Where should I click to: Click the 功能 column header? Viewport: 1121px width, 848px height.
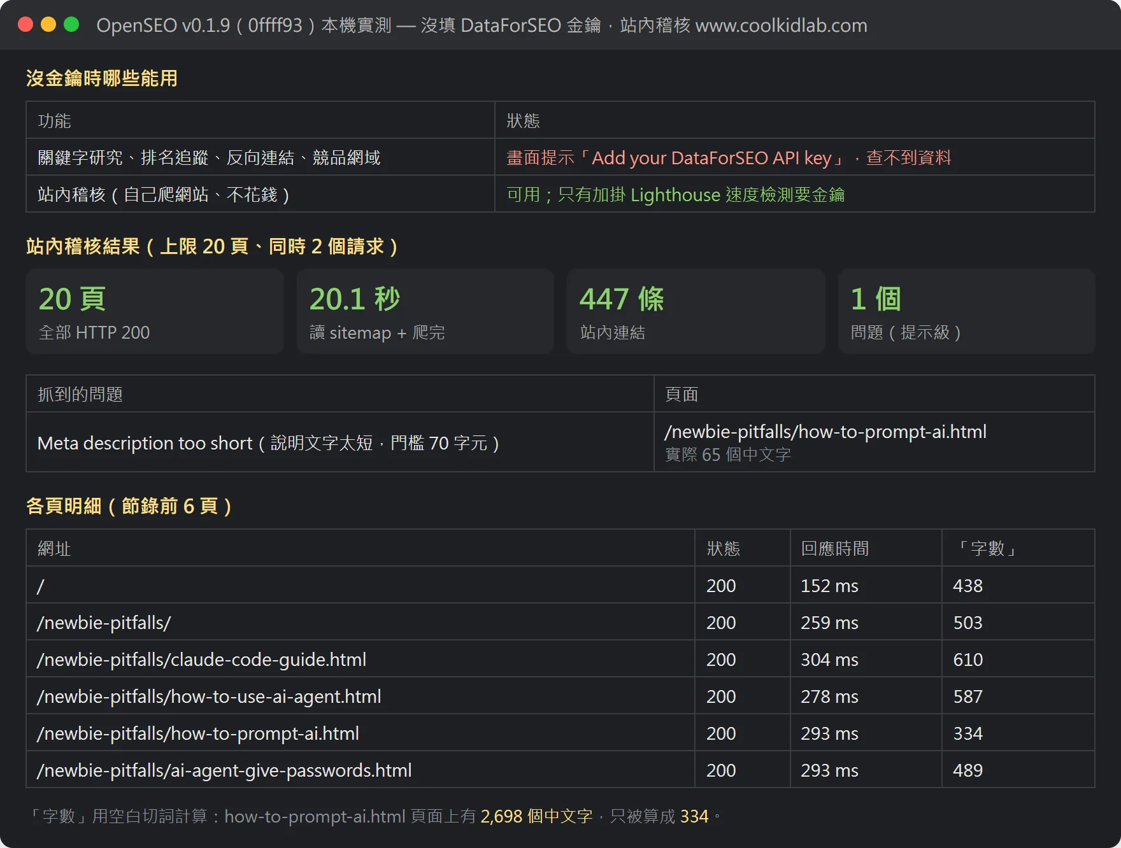261,120
